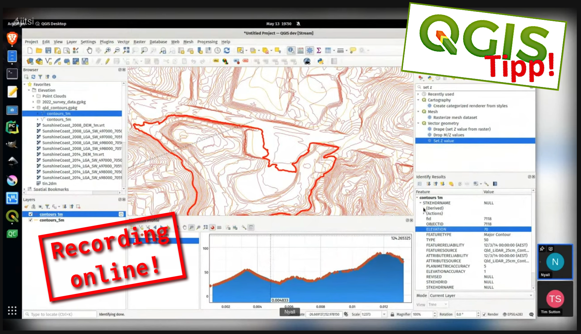
Task: Toggle visibility of contours_5m layer
Action: click(x=31, y=220)
